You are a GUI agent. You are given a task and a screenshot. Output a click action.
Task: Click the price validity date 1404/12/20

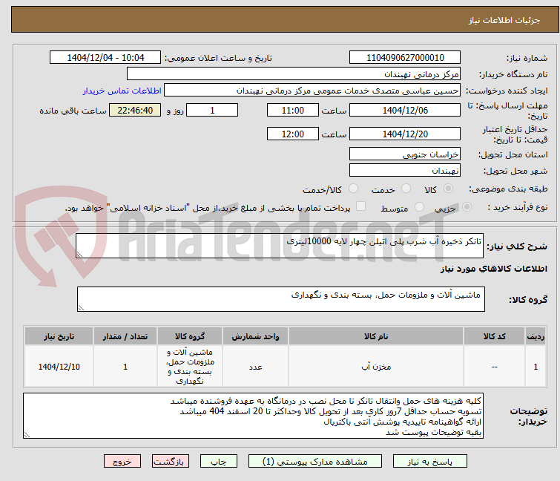coord(405,134)
